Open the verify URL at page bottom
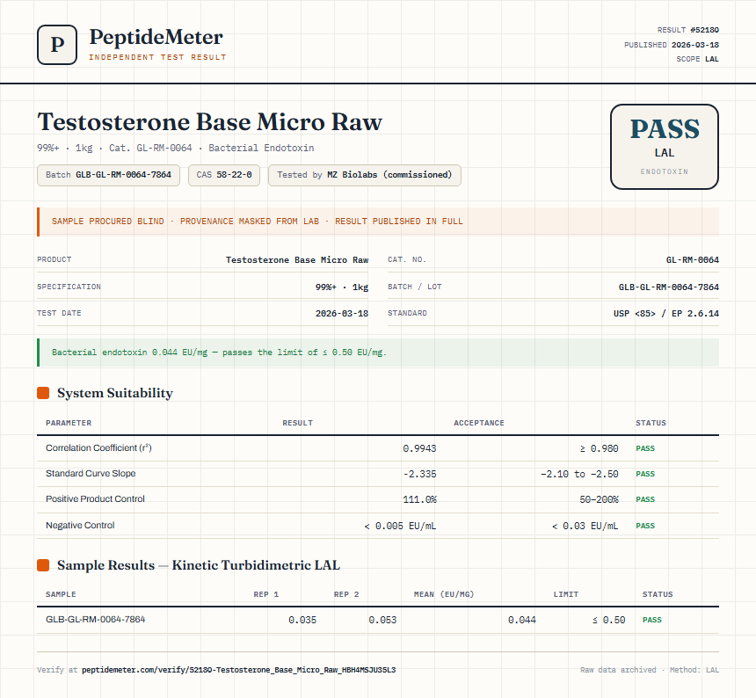 pos(238,670)
